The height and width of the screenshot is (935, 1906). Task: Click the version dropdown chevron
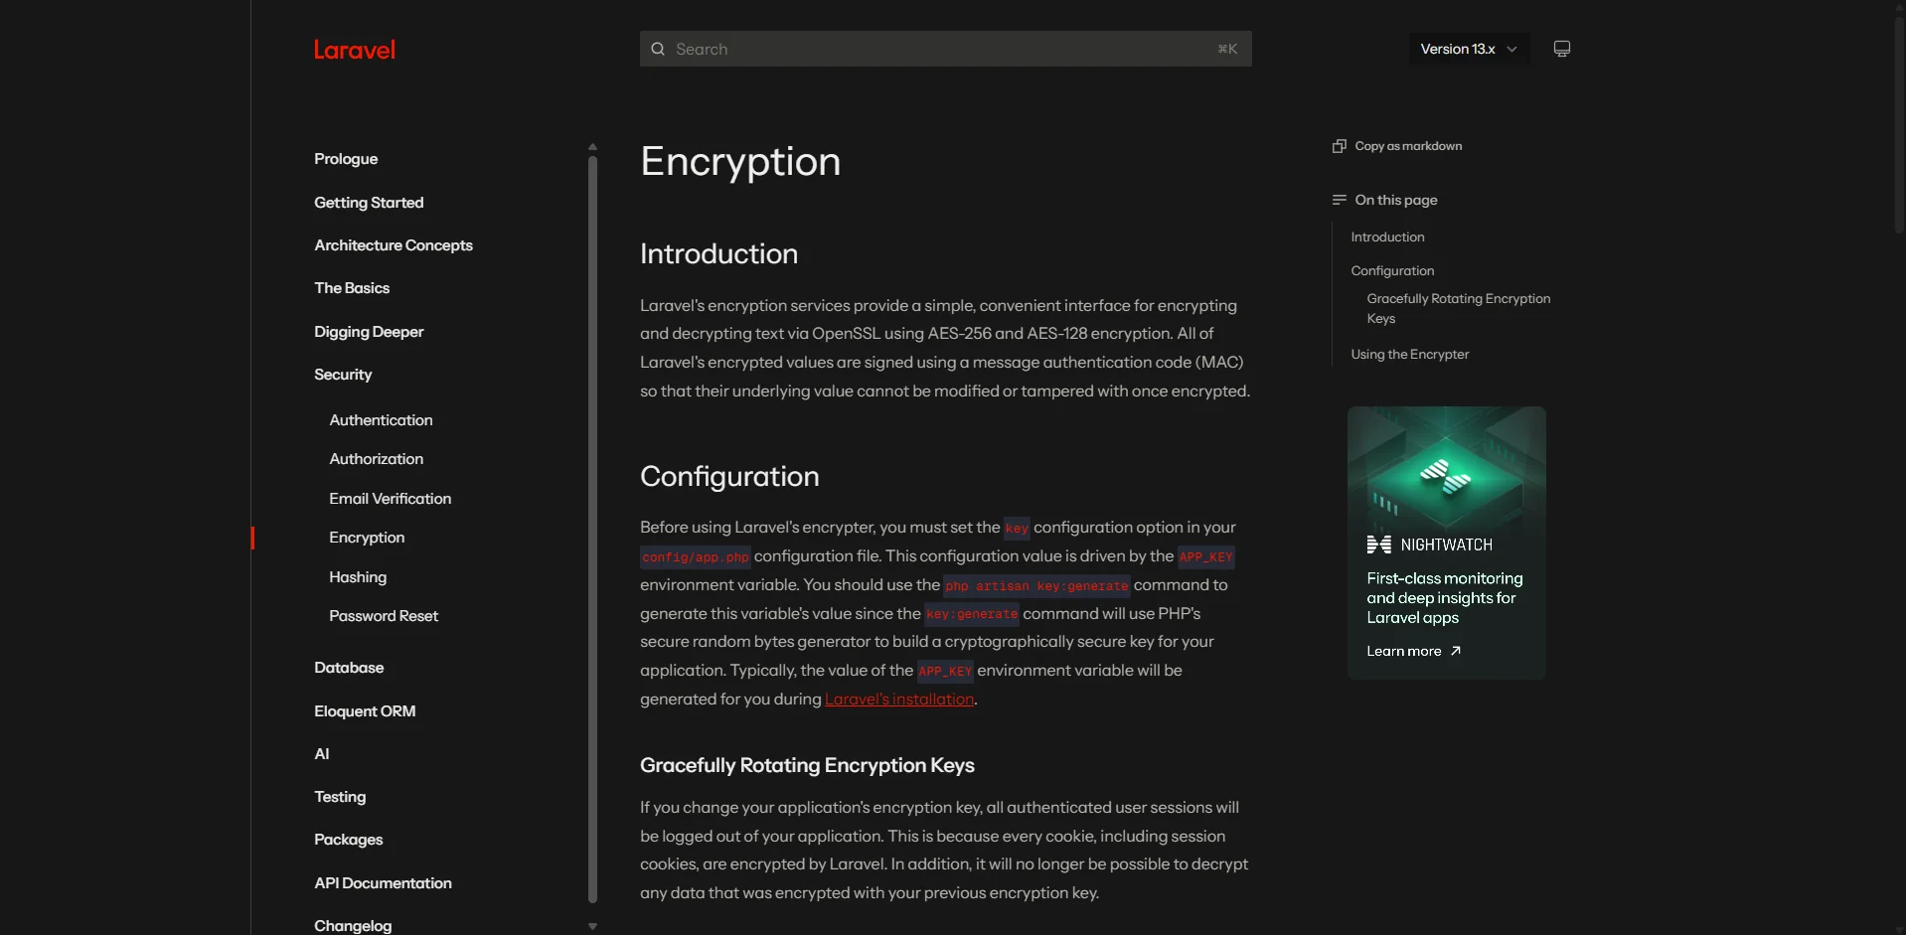tap(1511, 49)
